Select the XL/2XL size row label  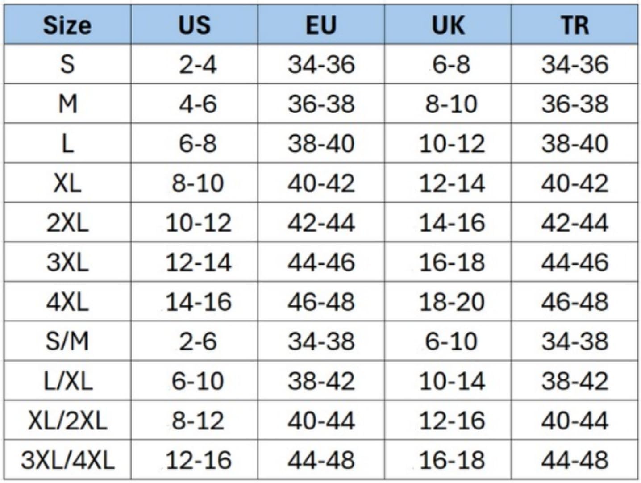(67, 421)
